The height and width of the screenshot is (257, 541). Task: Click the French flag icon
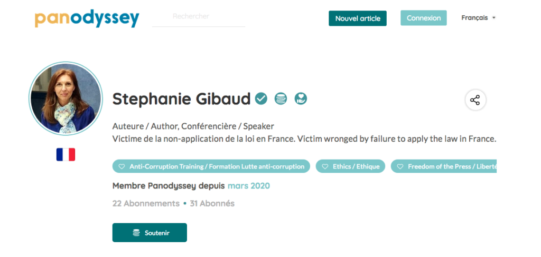pyautogui.click(x=66, y=154)
